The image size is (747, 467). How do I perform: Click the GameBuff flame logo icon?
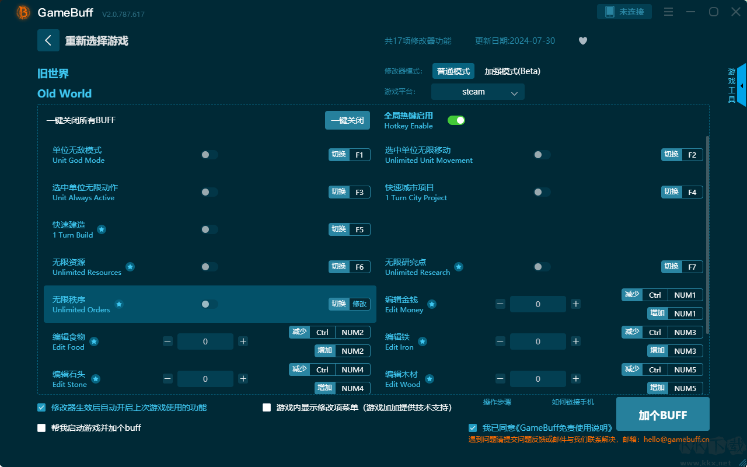click(23, 12)
